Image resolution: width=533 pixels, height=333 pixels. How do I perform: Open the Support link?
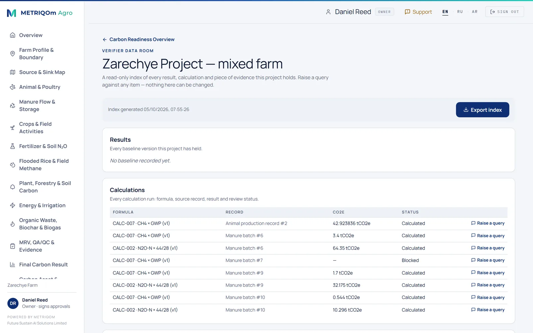[x=418, y=12]
